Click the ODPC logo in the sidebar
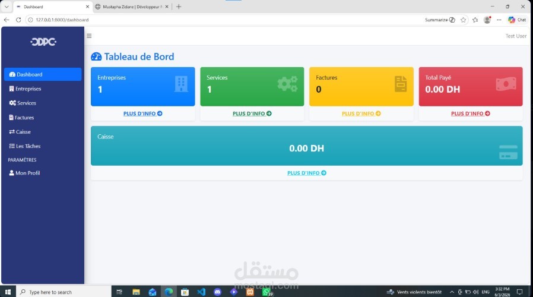This screenshot has width=533, height=297. [x=43, y=42]
